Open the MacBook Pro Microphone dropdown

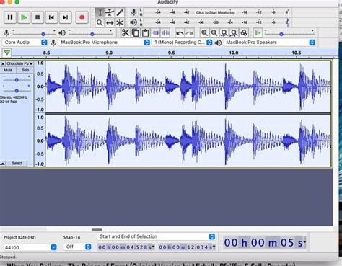point(105,43)
